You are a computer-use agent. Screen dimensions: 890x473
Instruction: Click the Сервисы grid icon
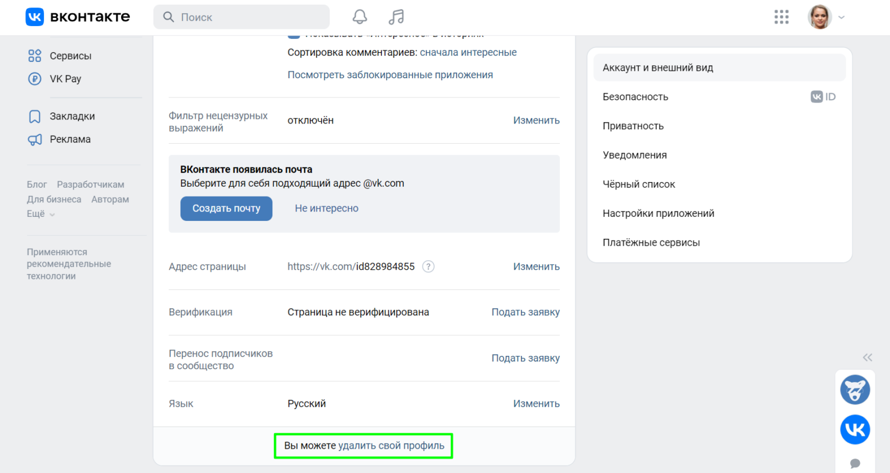tap(35, 56)
